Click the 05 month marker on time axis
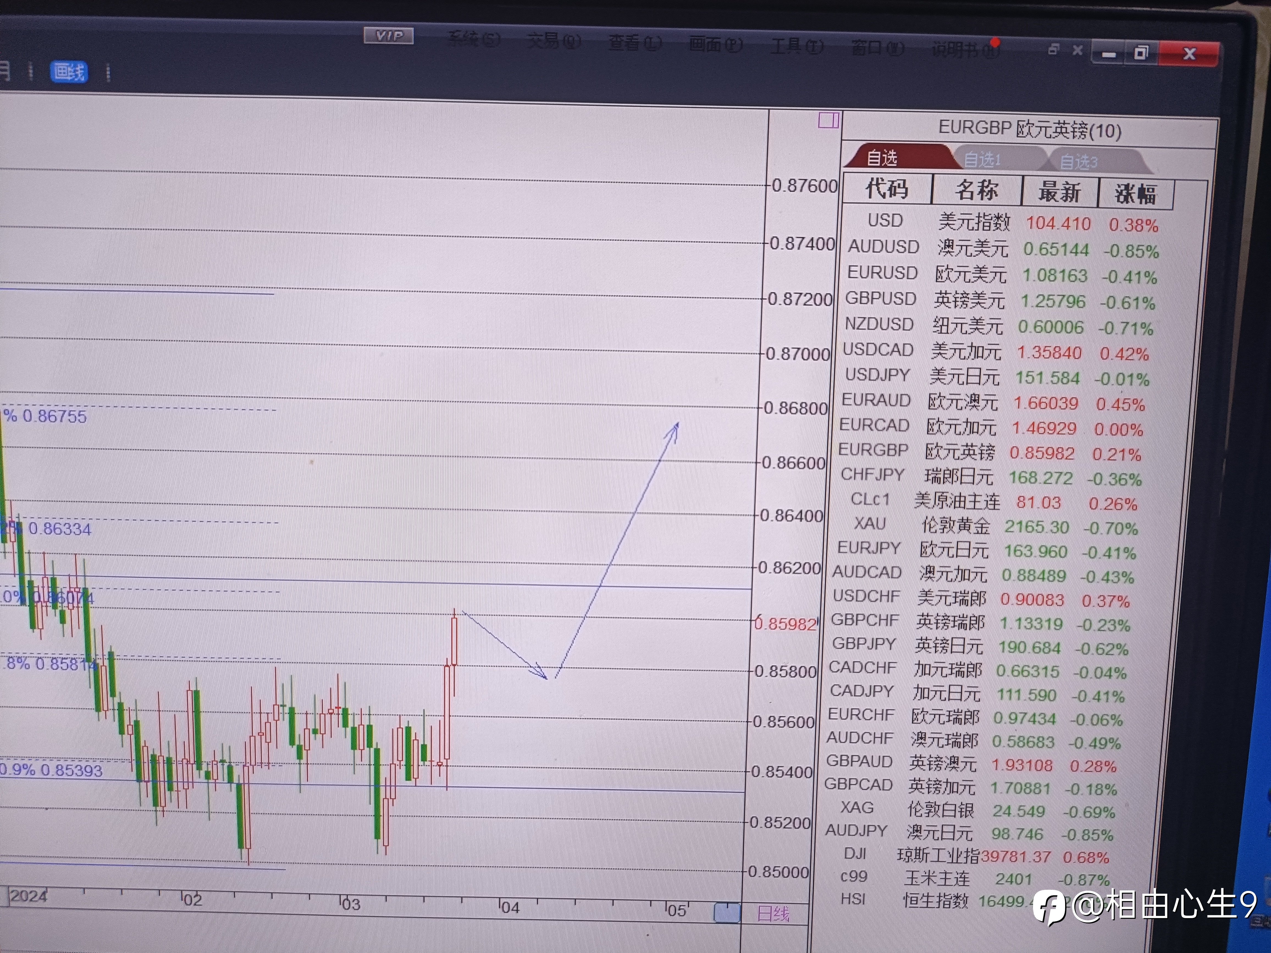This screenshot has height=953, width=1271. [x=677, y=910]
